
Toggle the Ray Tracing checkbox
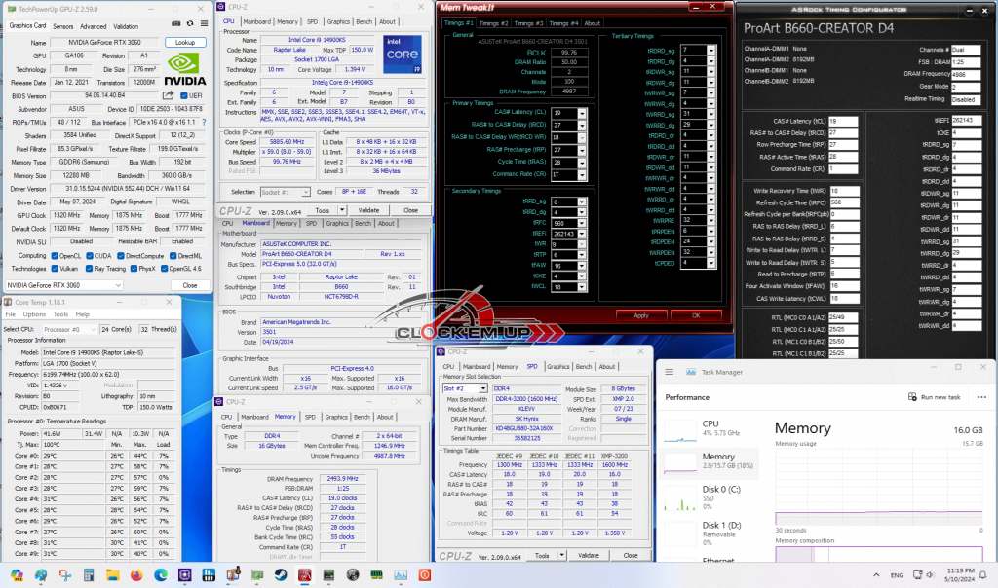(89, 269)
